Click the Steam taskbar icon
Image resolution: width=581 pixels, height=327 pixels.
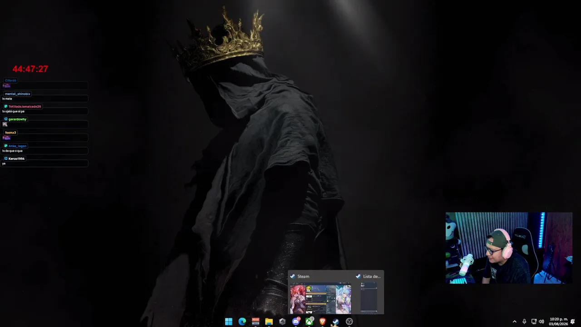[x=336, y=322]
